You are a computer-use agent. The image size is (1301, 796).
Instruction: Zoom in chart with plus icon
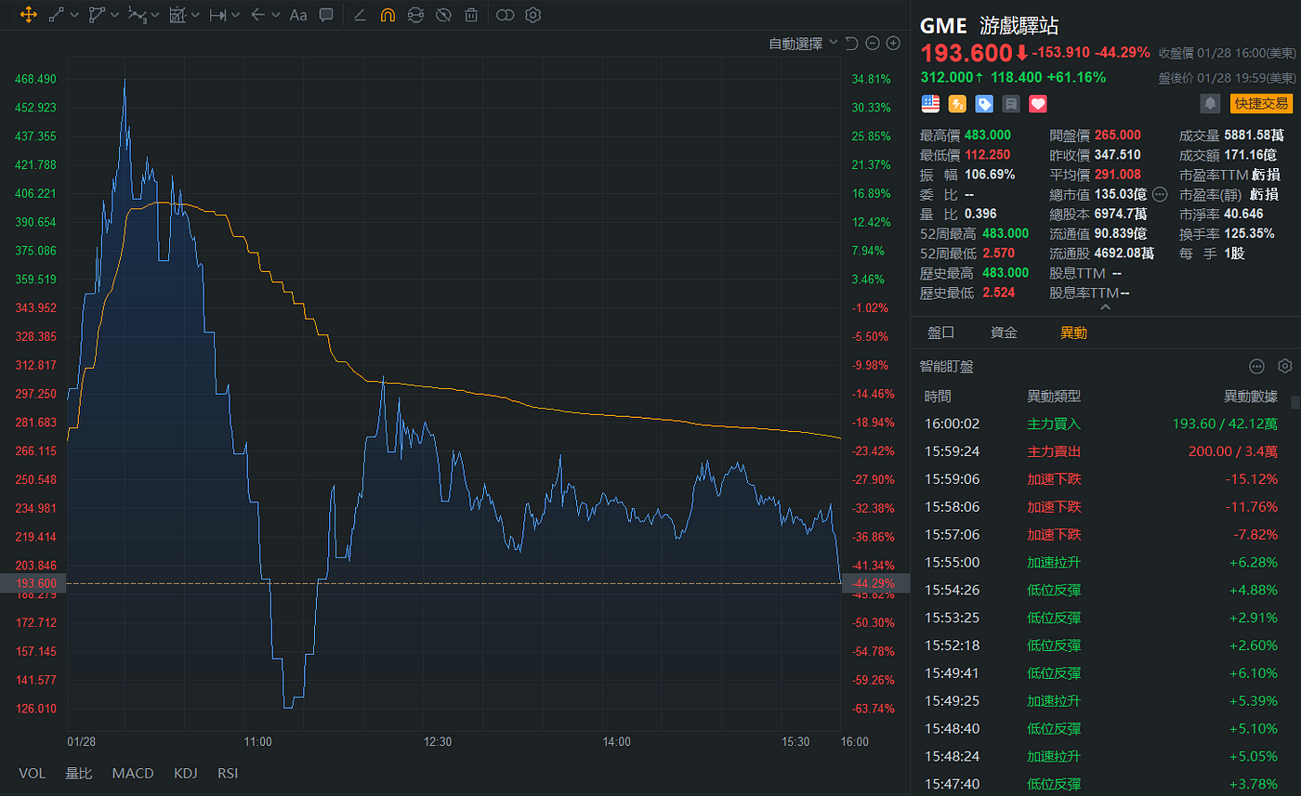(893, 43)
